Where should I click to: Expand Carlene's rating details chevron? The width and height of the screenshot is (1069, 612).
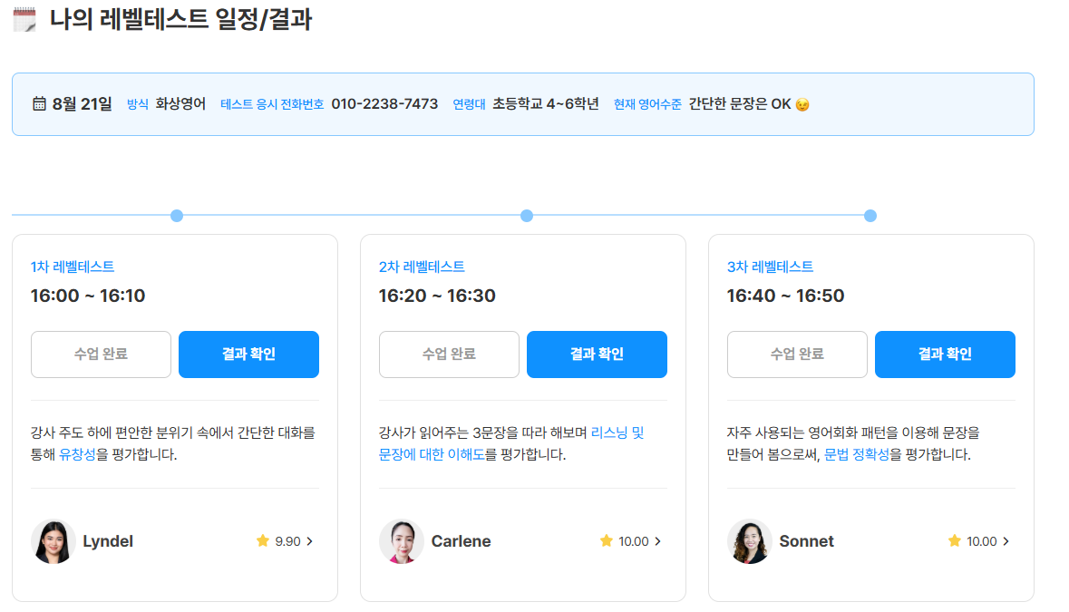(658, 541)
